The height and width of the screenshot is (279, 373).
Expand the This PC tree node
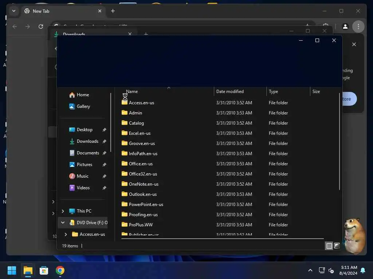coord(63,211)
